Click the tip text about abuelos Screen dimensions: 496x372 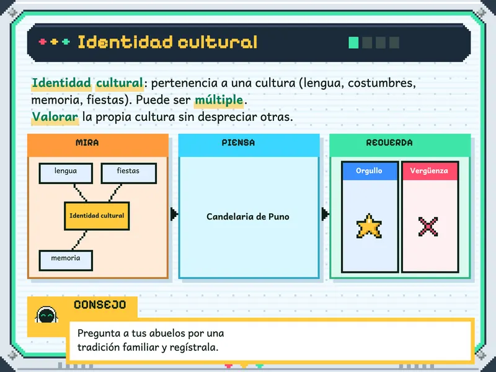[x=151, y=340]
